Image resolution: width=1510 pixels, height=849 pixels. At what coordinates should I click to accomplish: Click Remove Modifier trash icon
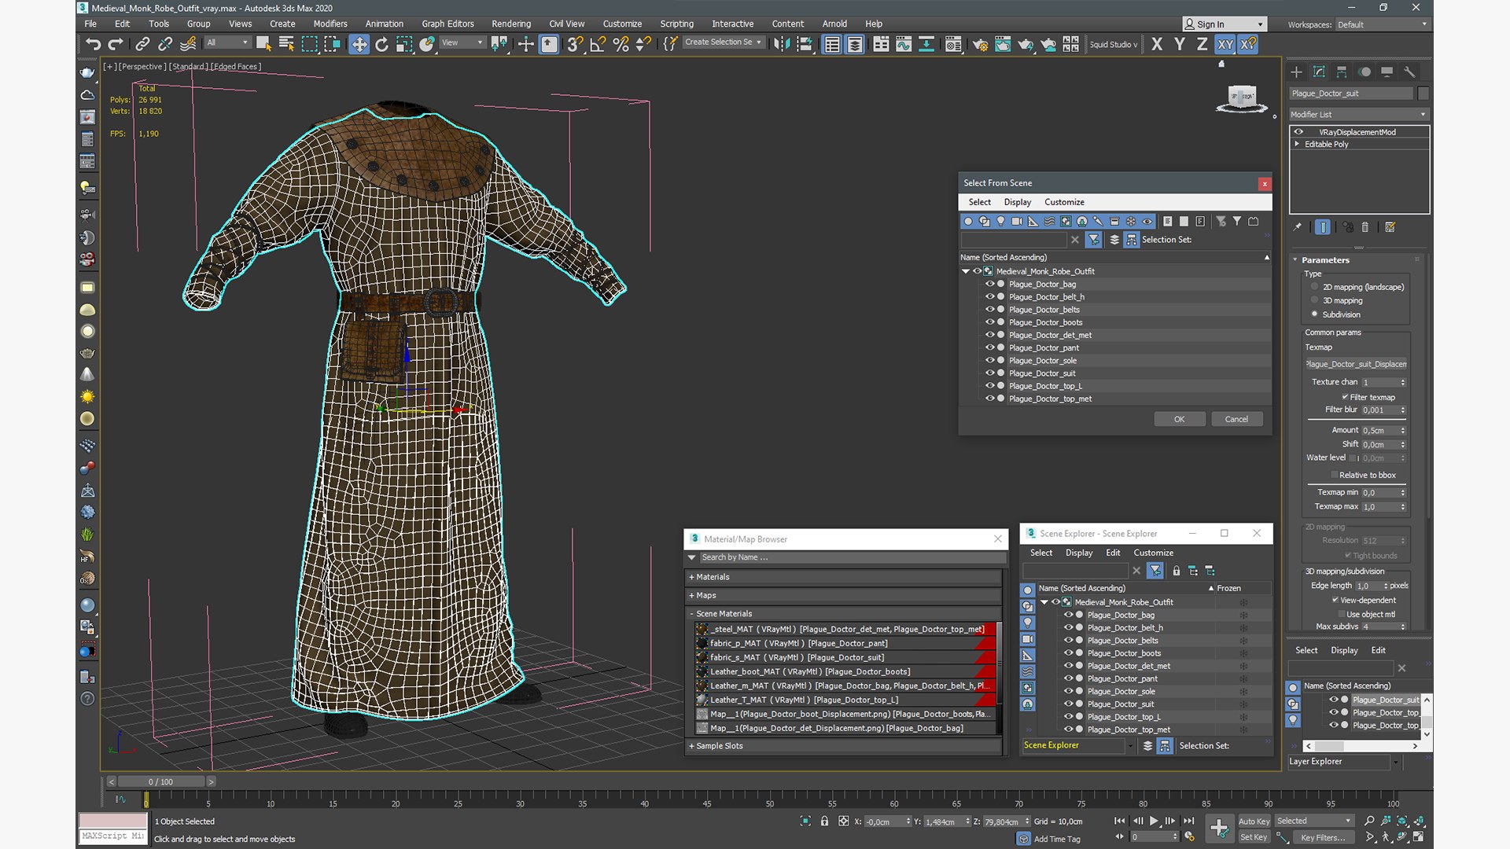coord(1365,227)
